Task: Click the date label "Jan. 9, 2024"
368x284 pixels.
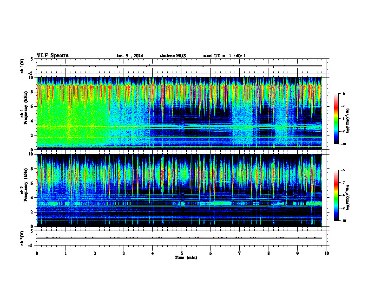Action: pos(130,56)
